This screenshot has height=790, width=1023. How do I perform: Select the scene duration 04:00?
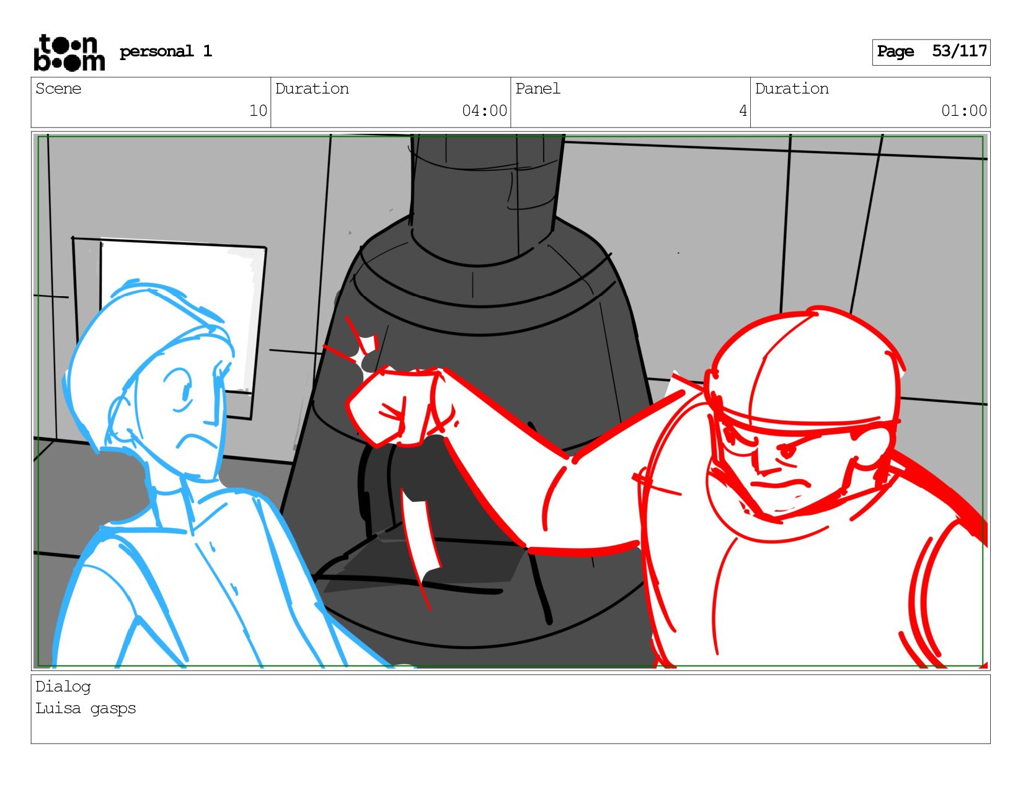484,111
